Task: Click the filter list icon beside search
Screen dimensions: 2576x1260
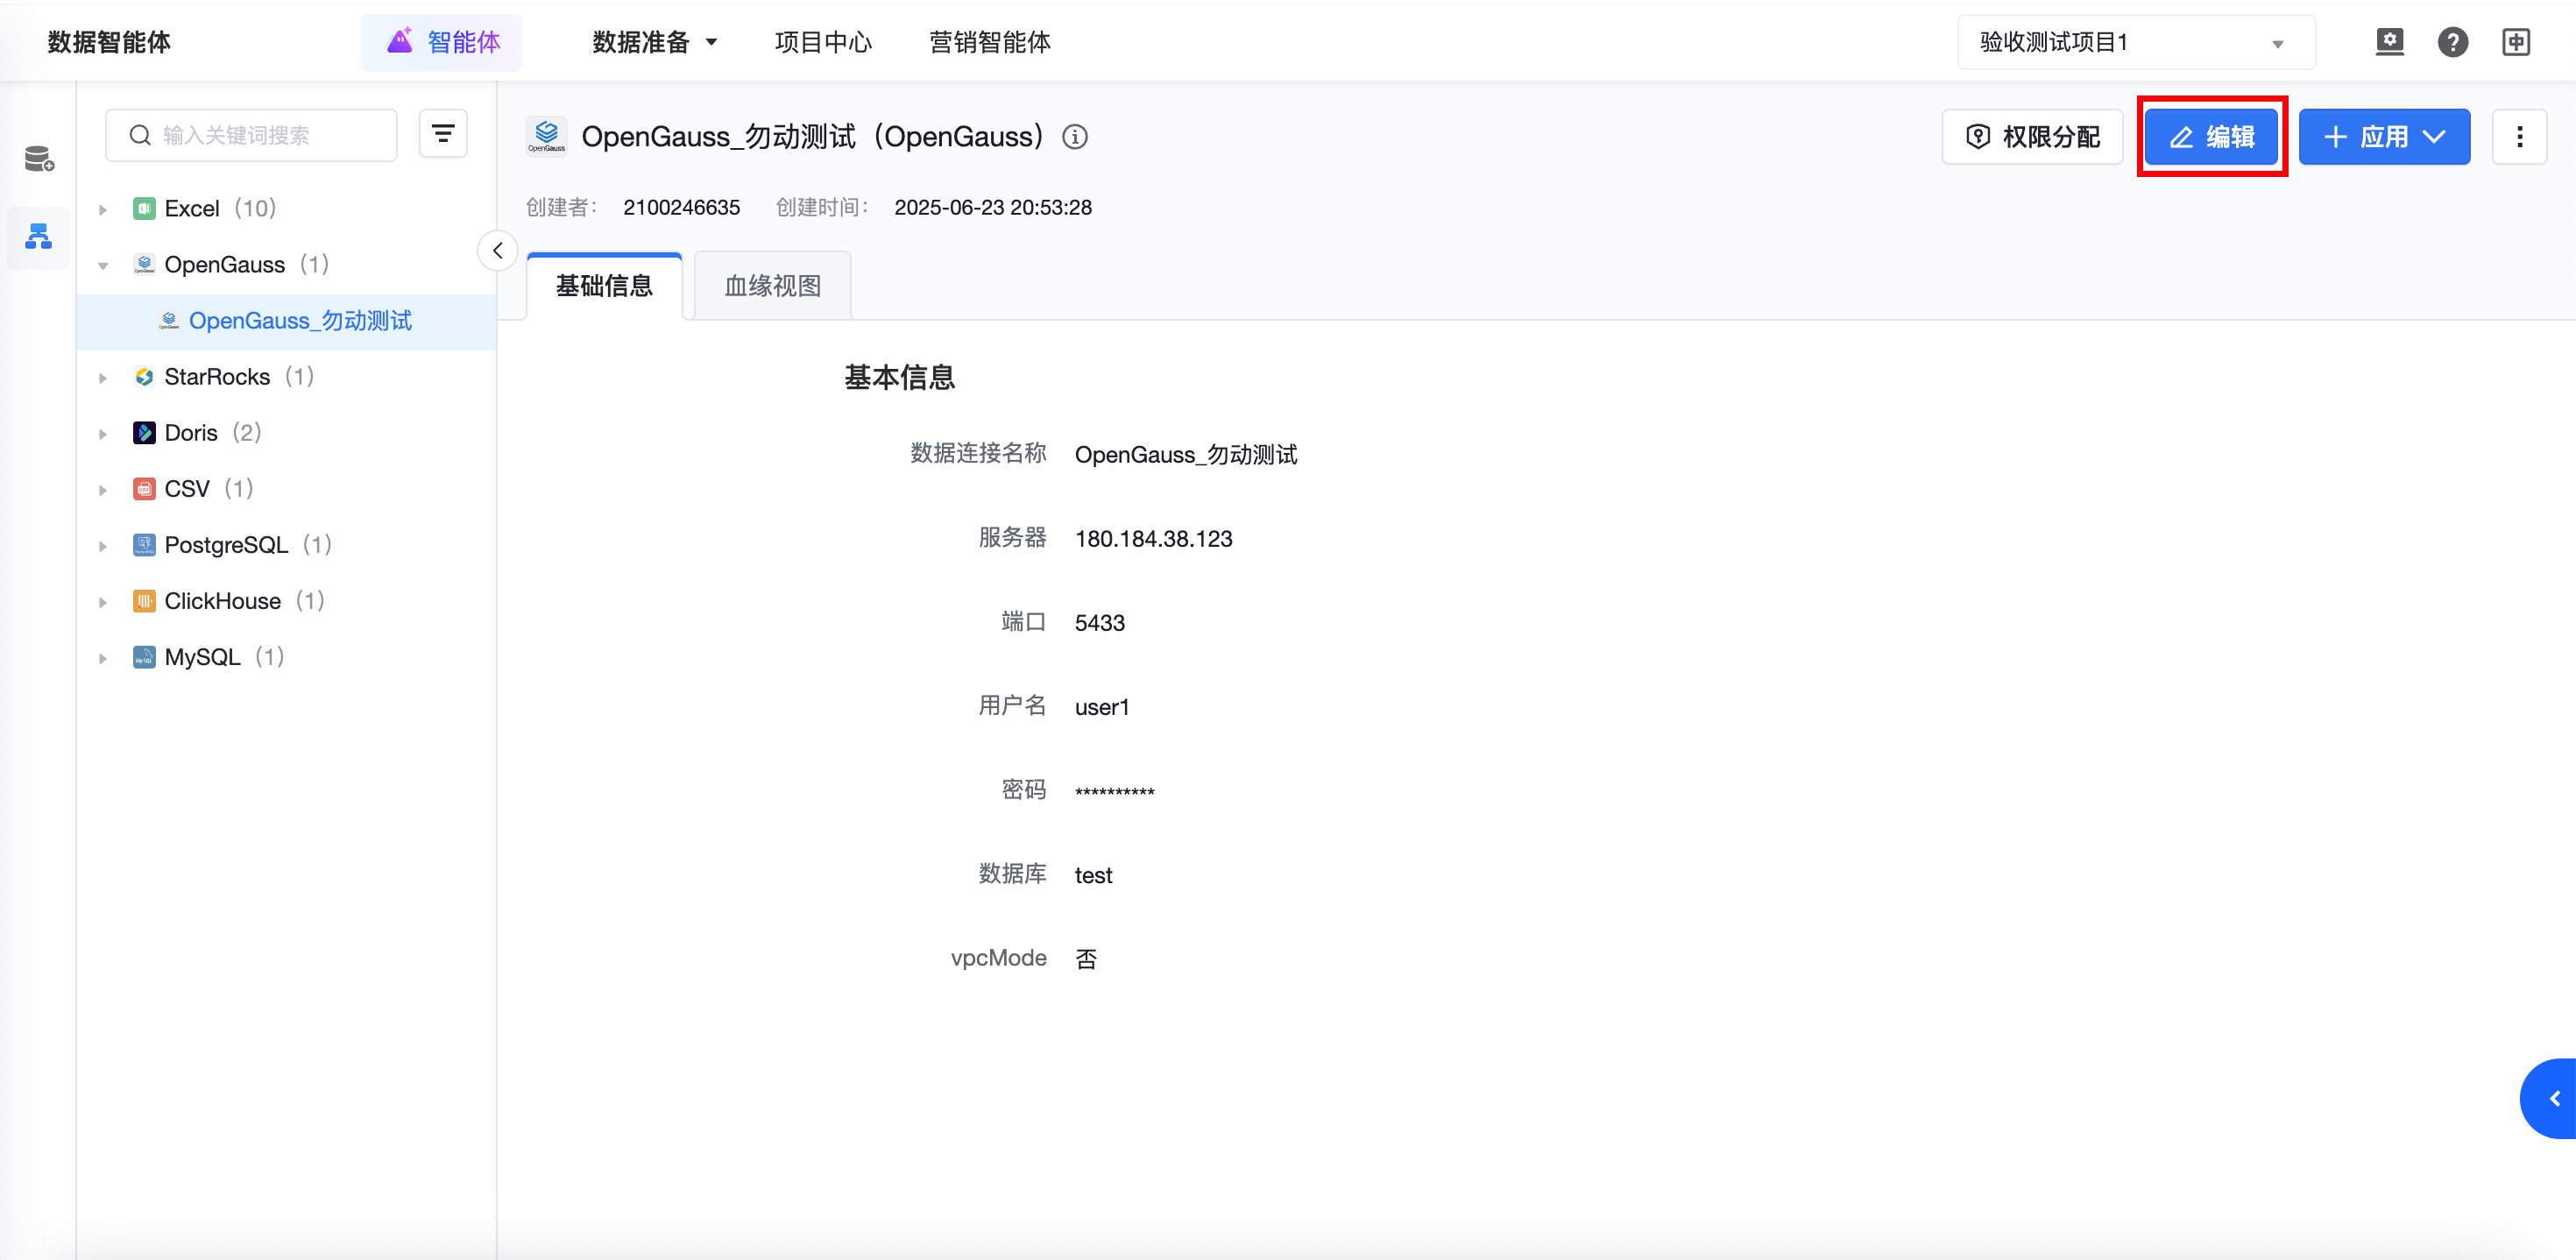Action: 443,134
